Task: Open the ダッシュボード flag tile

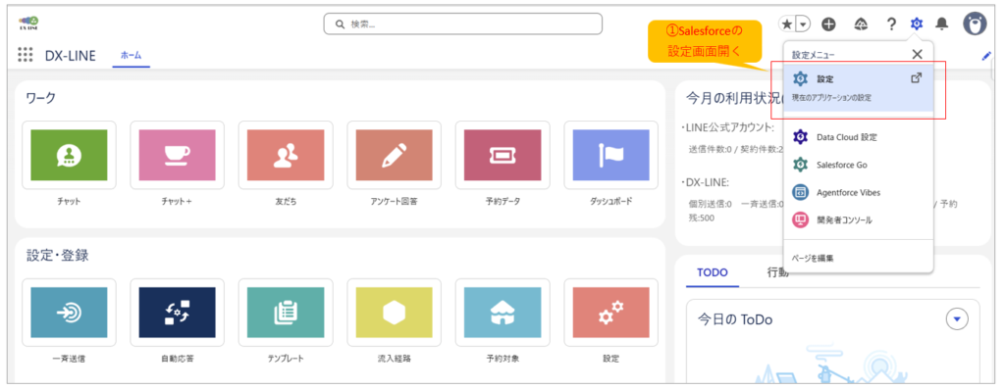Action: (x=610, y=155)
